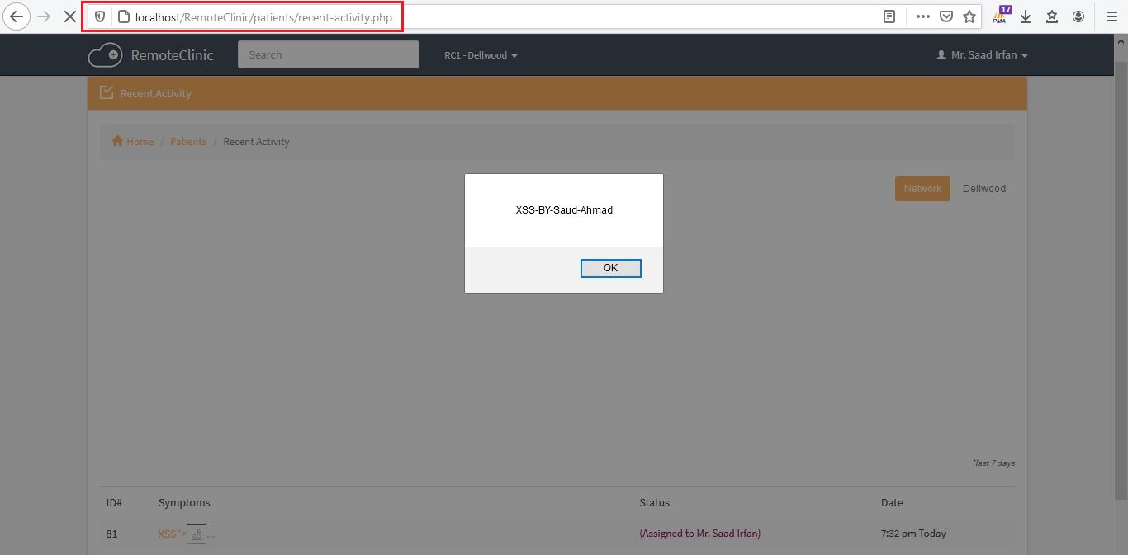Viewport: 1128px width, 555px height.
Task: Open the library bookmarks tray icon
Action: [1052, 16]
